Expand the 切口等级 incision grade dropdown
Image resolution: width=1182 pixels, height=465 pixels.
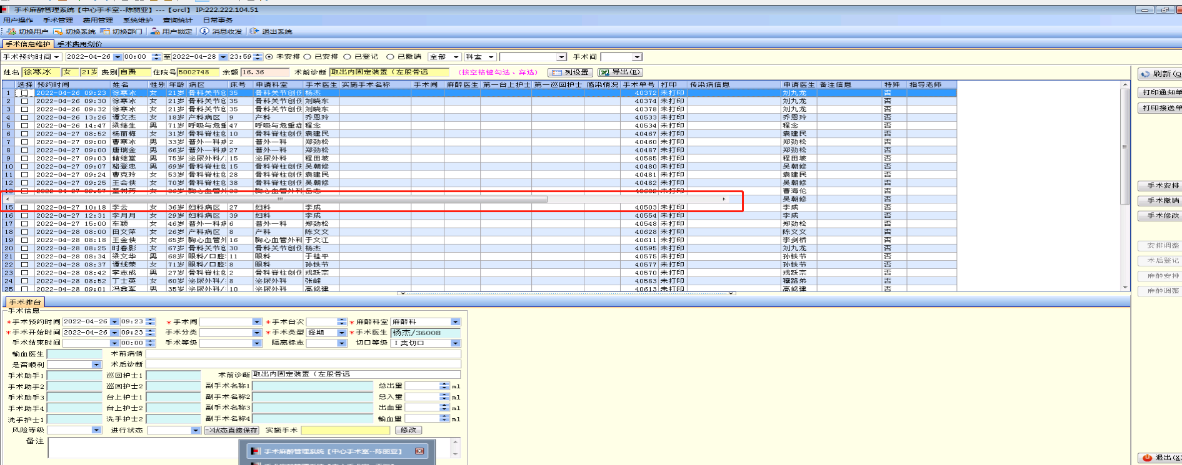click(x=455, y=343)
